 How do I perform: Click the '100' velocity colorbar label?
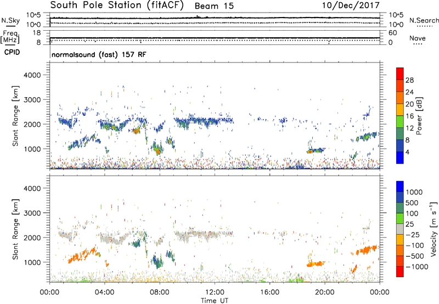[x=411, y=213]
